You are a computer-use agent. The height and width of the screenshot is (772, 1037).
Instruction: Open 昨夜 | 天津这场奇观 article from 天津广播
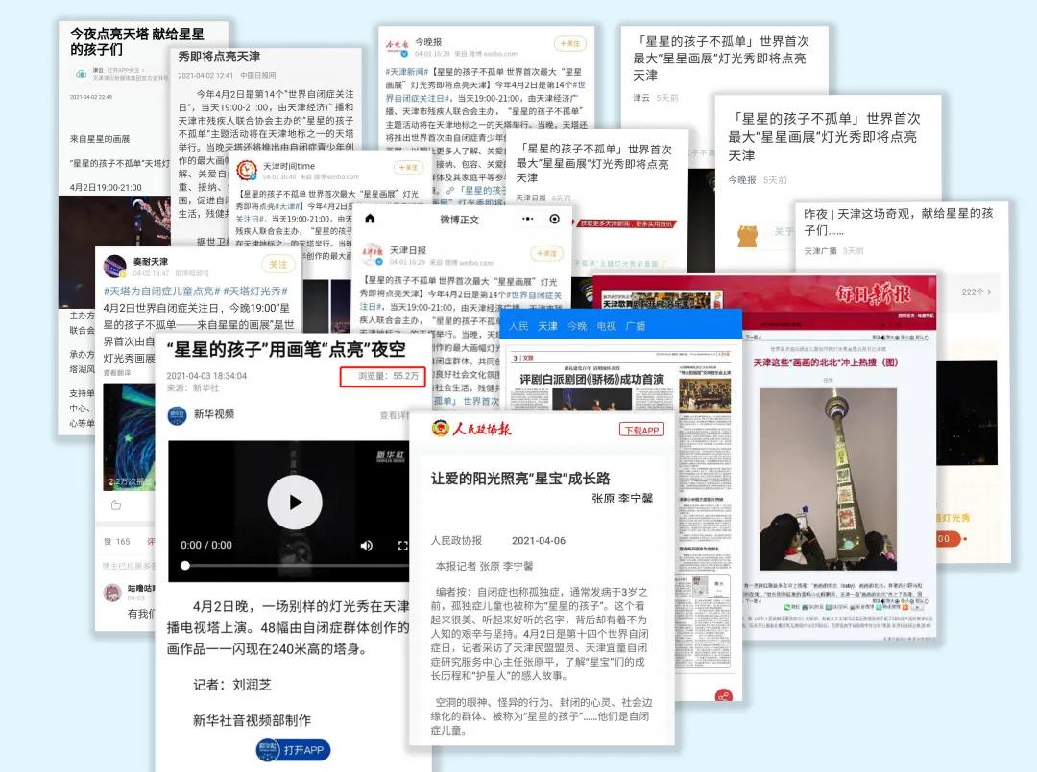point(898,222)
